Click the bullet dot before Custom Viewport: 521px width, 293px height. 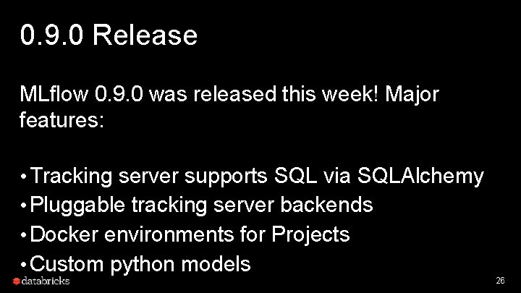coord(24,264)
